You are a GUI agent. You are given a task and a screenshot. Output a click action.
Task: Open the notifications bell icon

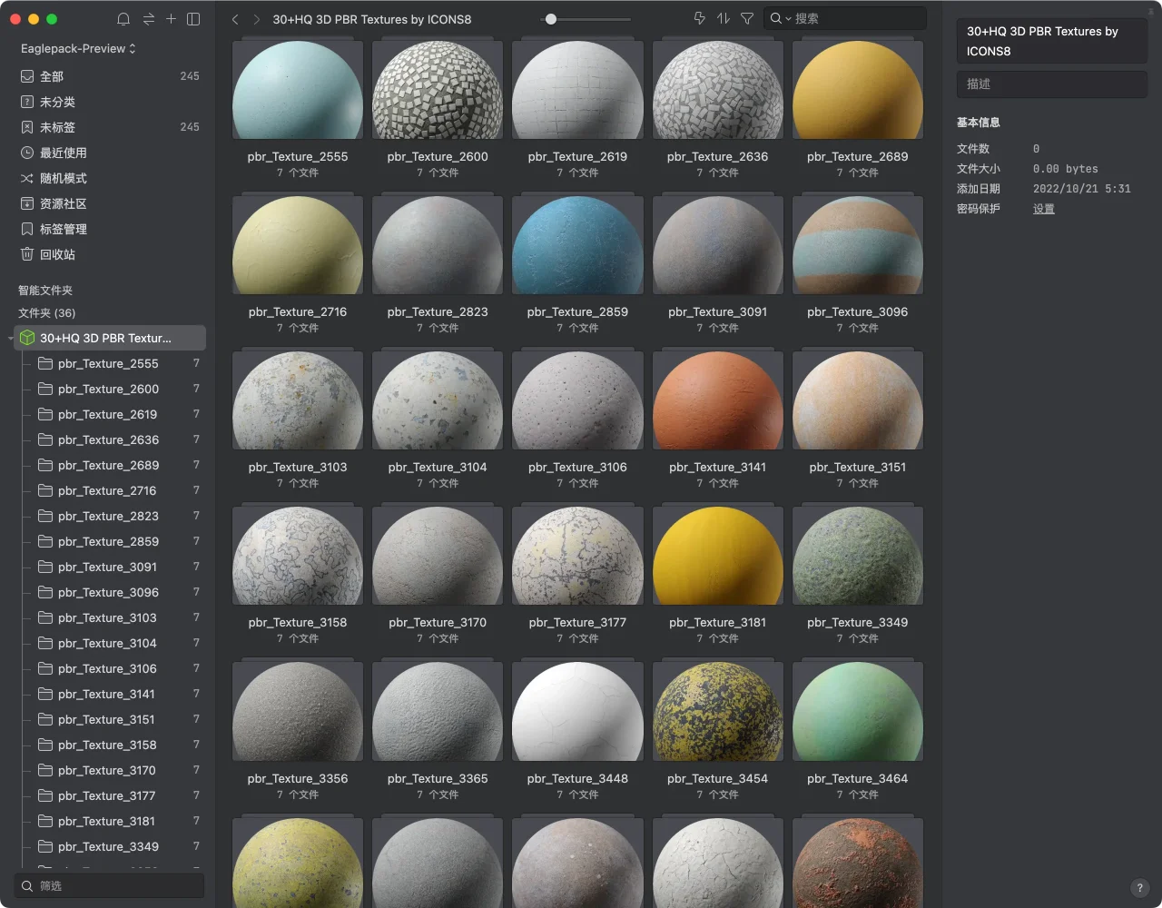point(123,19)
